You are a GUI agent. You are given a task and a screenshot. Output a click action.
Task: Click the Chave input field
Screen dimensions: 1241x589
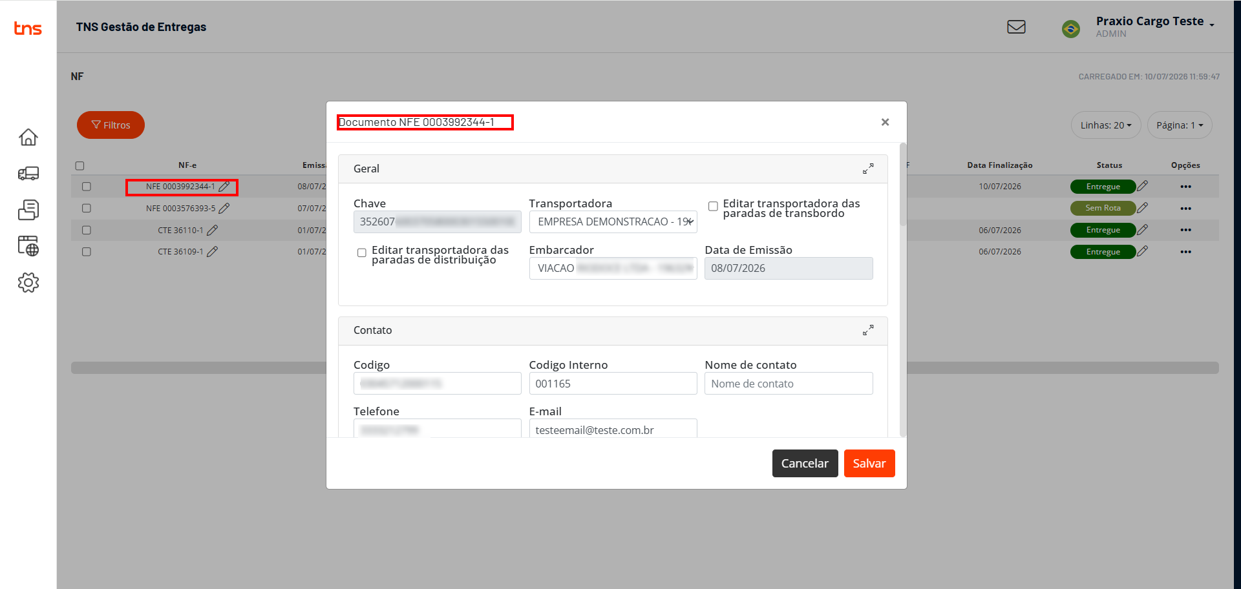coord(437,222)
